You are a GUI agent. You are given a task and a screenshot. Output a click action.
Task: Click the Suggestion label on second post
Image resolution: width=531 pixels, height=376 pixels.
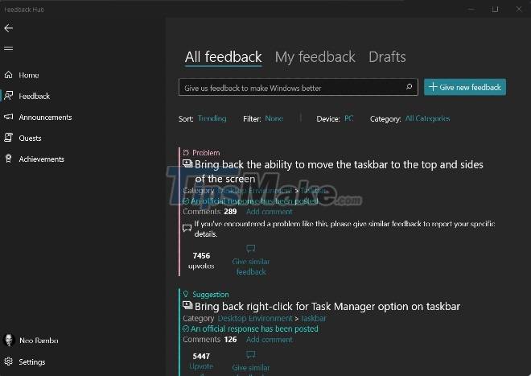click(x=211, y=295)
